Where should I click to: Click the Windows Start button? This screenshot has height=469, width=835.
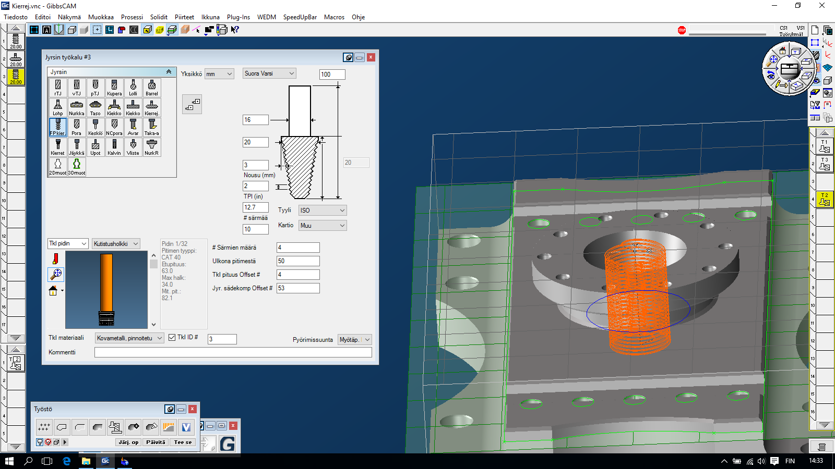click(9, 461)
